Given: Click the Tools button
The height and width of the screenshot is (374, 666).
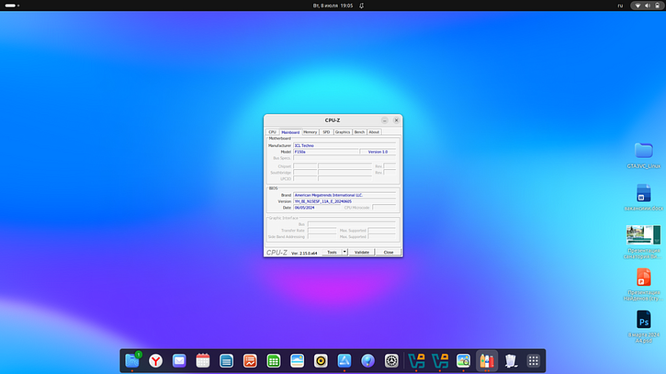Looking at the screenshot, I should click(331, 252).
